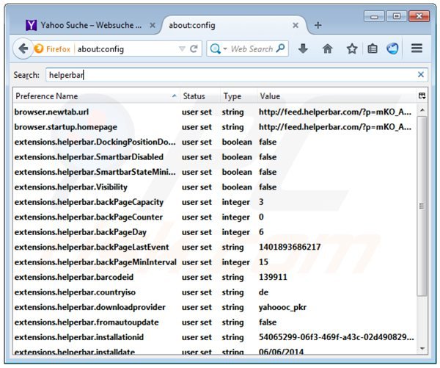Go to the Home page icon
This screenshot has height=368, width=440.
(x=327, y=48)
